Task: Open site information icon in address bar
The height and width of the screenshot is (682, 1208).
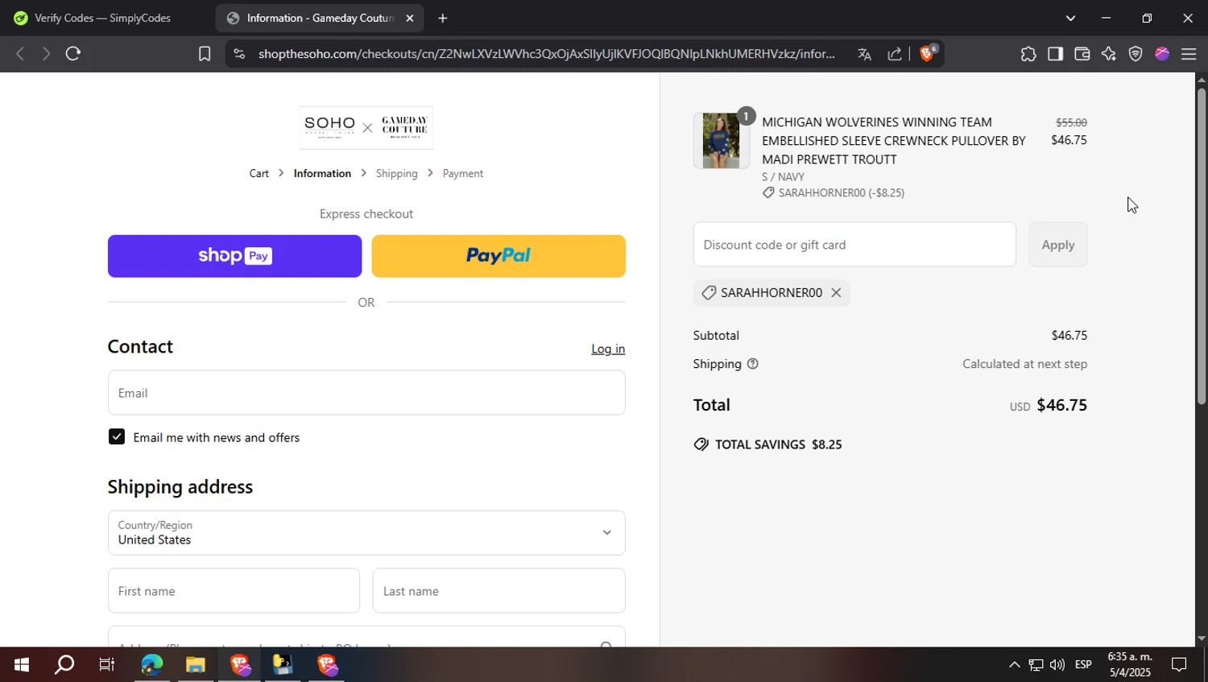Action: [x=238, y=54]
